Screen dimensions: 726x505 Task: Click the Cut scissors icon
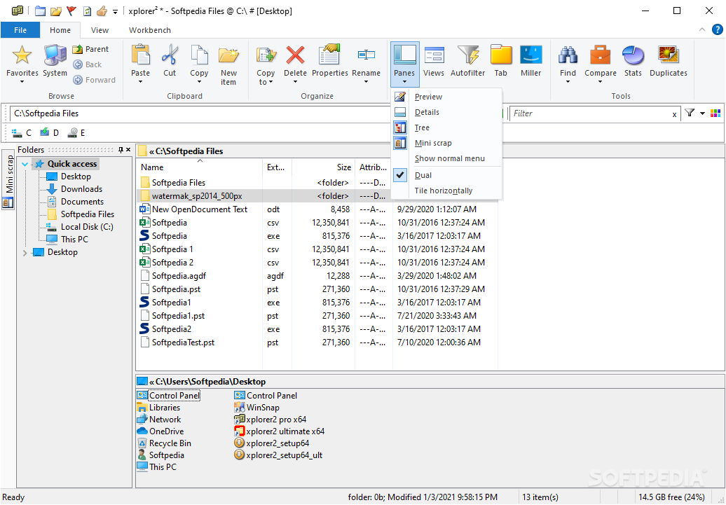click(170, 55)
